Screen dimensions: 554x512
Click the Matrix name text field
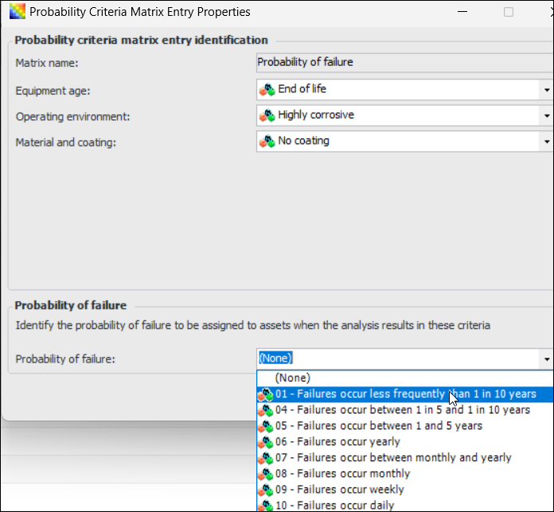404,62
